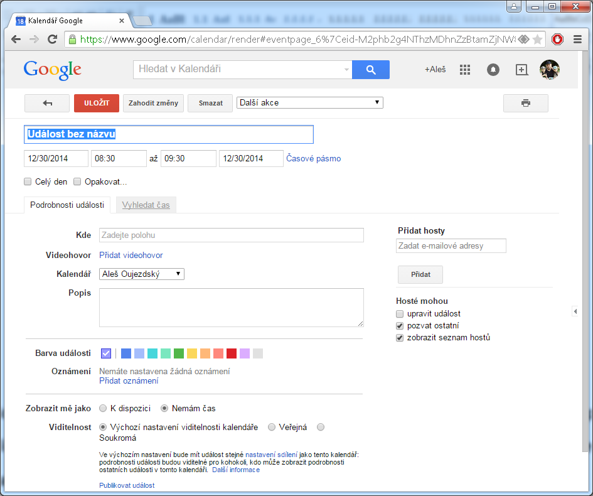Pick the red event color
Image resolution: width=593 pixels, height=496 pixels.
tap(232, 353)
